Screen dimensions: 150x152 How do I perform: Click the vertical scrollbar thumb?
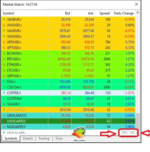point(138,121)
